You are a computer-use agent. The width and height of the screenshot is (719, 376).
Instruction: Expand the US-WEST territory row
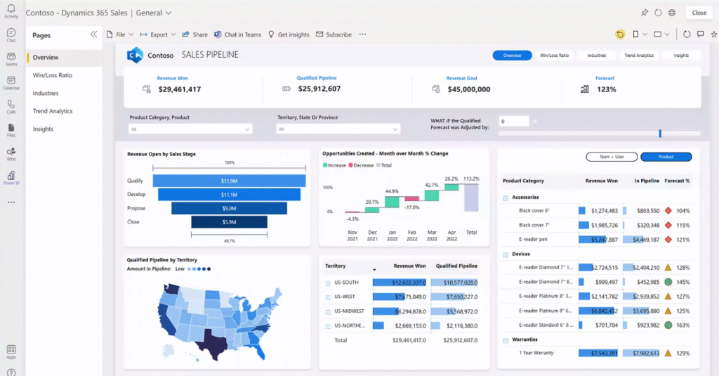(x=328, y=297)
